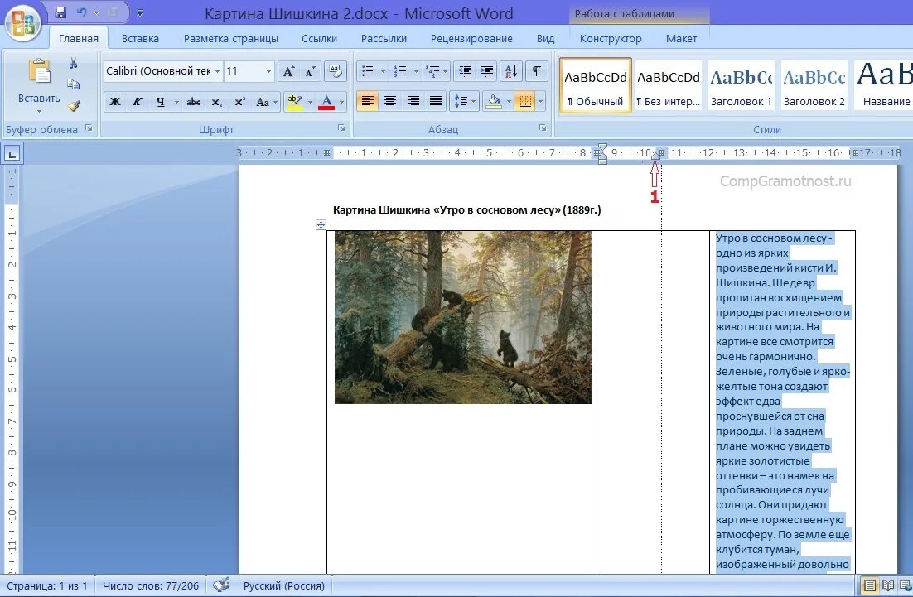Open the Буфер обмена dialog launcher
This screenshot has height=597, width=913.
coord(89,128)
